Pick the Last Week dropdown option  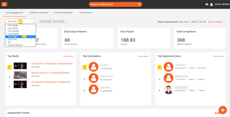(13, 28)
